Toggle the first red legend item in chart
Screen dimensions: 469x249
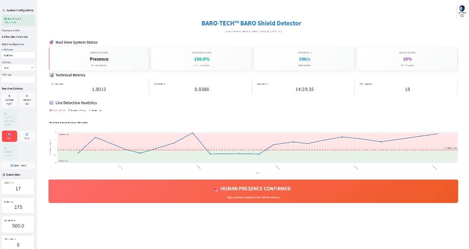click(x=58, y=111)
